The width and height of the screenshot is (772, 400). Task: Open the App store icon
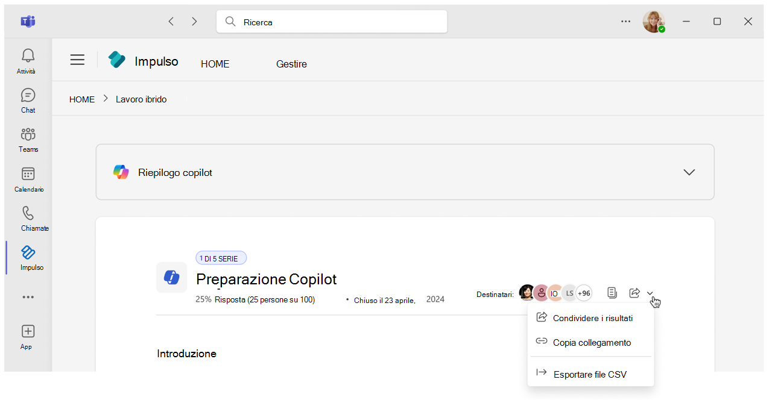[x=28, y=331]
